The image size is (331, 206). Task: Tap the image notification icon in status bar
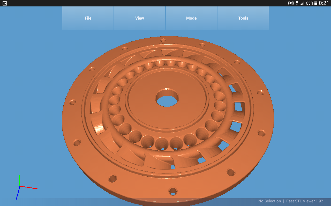[x=4, y=3]
